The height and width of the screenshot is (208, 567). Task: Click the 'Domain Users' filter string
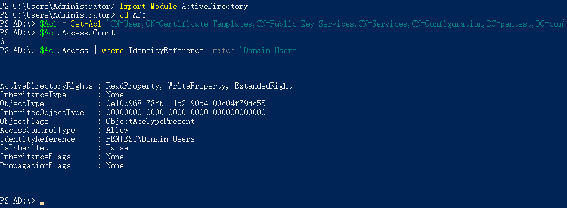(269, 50)
